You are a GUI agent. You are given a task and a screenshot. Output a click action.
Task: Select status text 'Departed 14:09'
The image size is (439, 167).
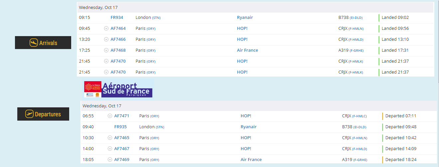click(x=401, y=149)
